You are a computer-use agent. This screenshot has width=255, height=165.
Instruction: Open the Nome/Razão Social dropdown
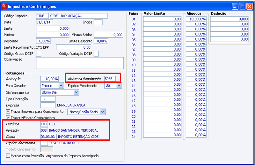point(103,112)
